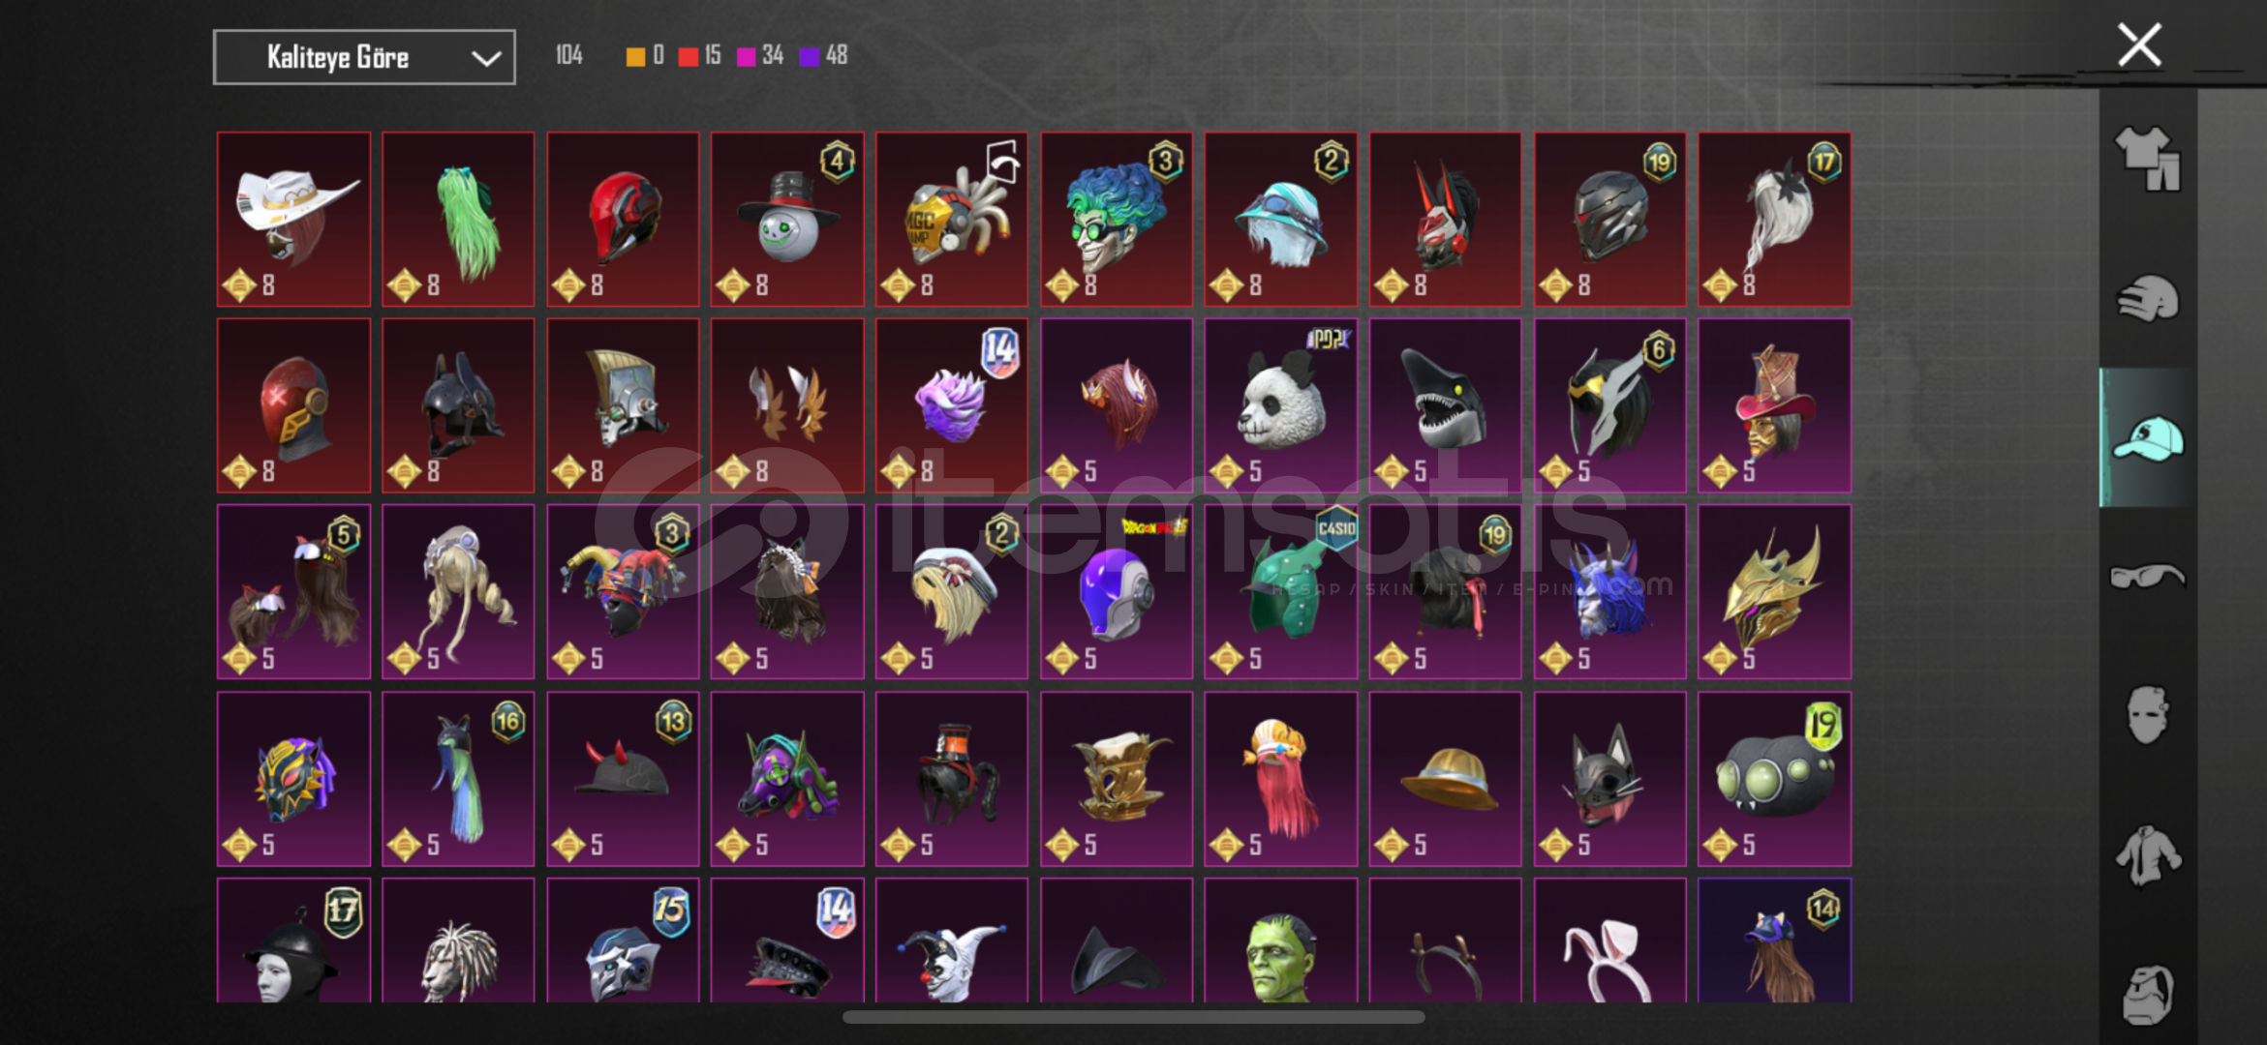Image resolution: width=2267 pixels, height=1045 pixels.
Task: Select the Frankenstein green head mask
Action: [1280, 940]
